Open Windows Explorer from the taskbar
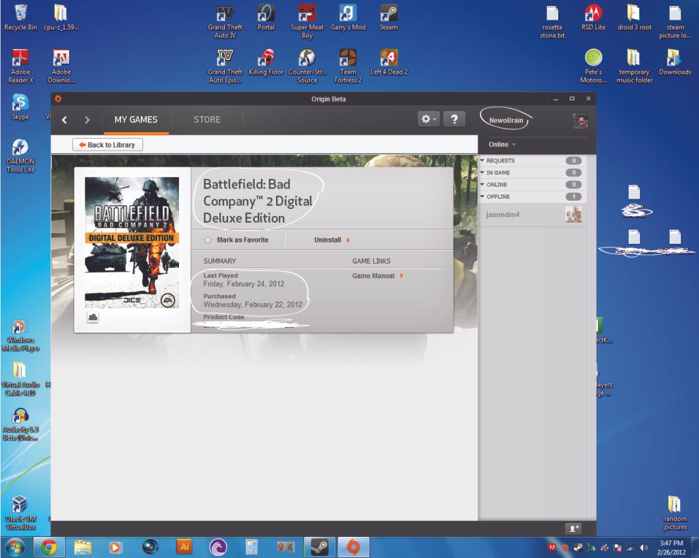 tap(83, 547)
